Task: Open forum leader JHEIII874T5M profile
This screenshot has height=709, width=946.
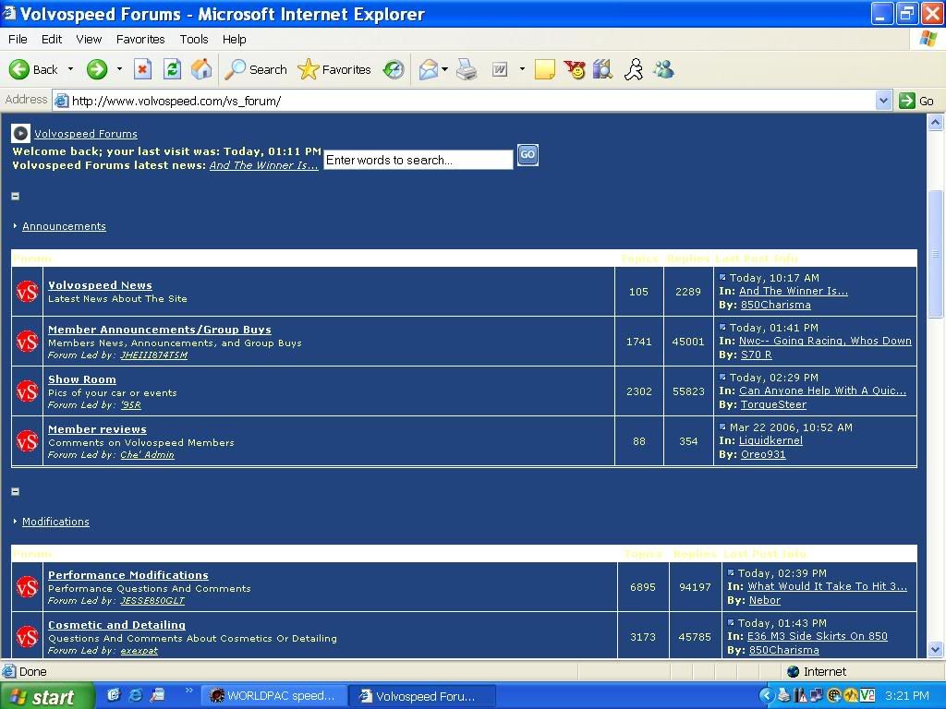Action: [x=154, y=355]
